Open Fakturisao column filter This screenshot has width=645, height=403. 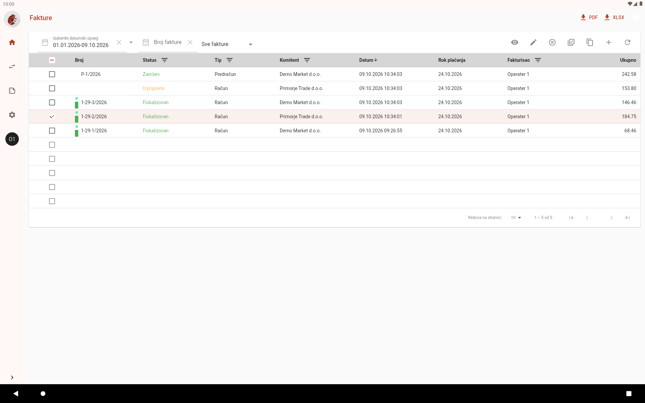538,60
